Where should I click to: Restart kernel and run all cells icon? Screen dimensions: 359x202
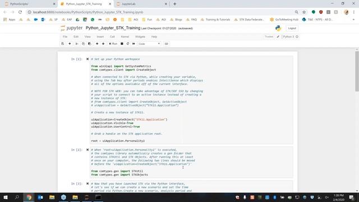(134, 44)
